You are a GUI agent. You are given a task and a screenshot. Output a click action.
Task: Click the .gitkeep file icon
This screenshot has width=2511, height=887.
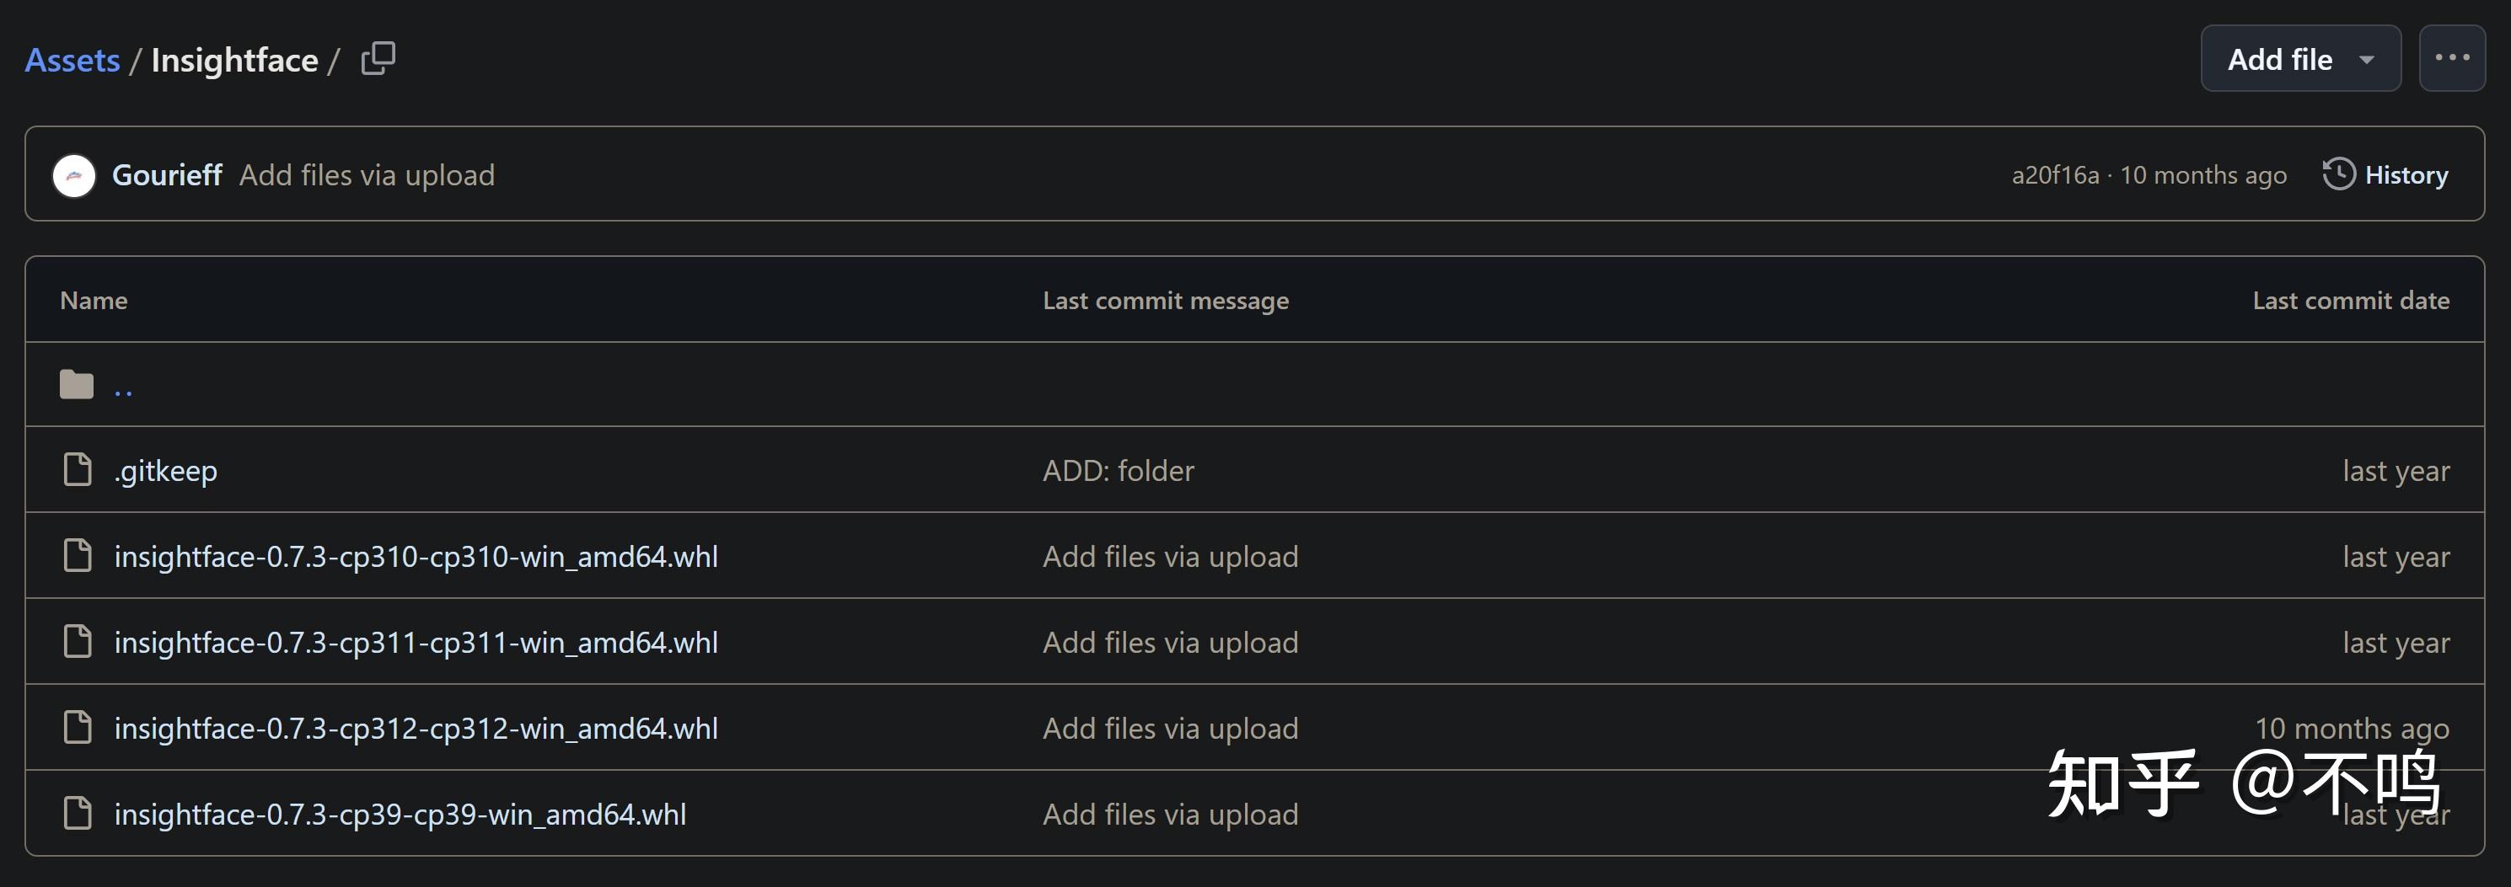click(x=77, y=469)
